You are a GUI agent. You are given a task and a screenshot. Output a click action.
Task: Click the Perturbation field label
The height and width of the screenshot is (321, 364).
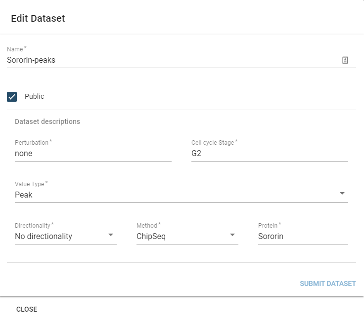click(32, 143)
